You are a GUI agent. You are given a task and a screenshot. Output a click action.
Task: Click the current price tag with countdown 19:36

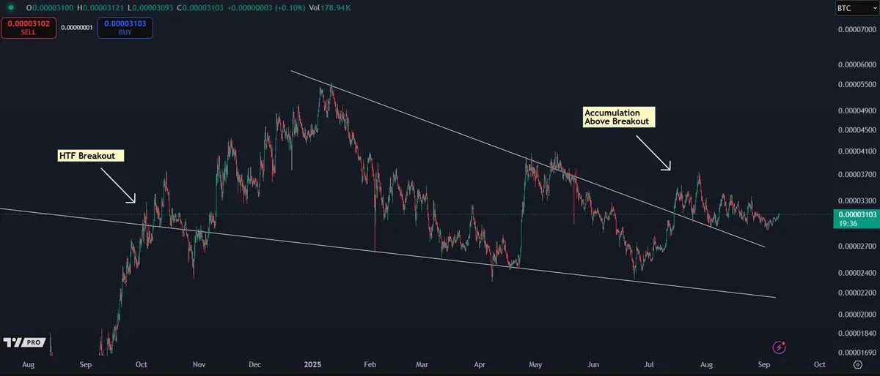coord(857,219)
